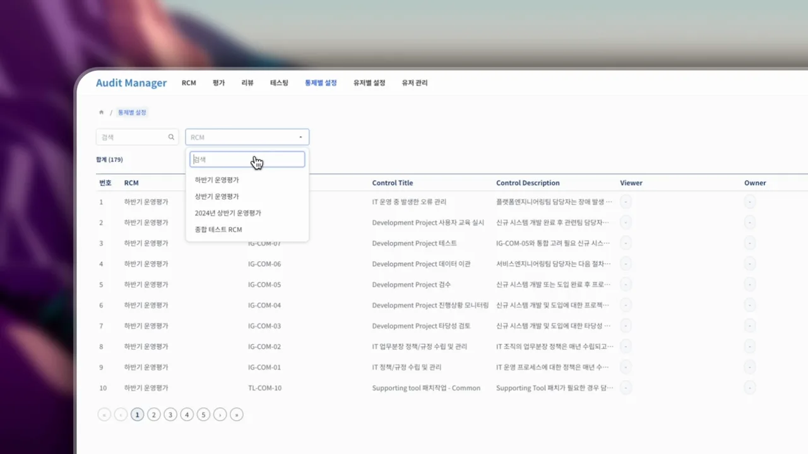Click Owner badge in row 1

coord(750,202)
